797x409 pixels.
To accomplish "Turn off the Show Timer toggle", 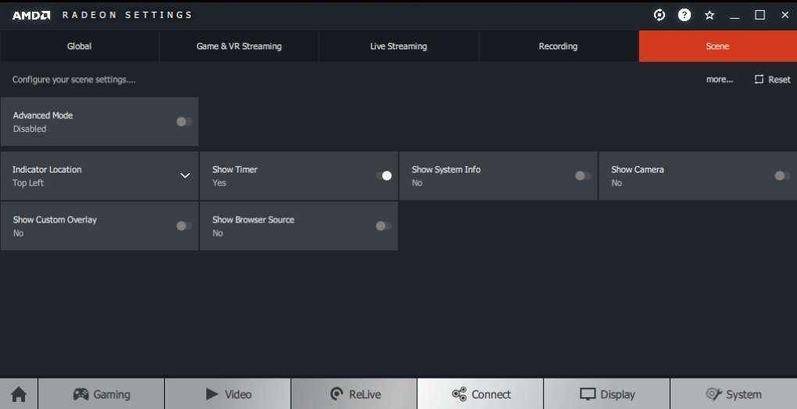I will 384,176.
